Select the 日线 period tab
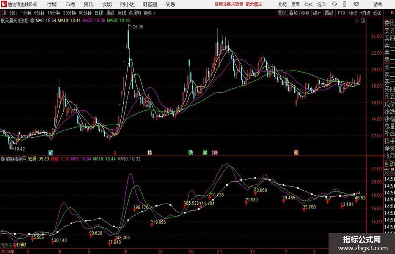 click(x=99, y=13)
